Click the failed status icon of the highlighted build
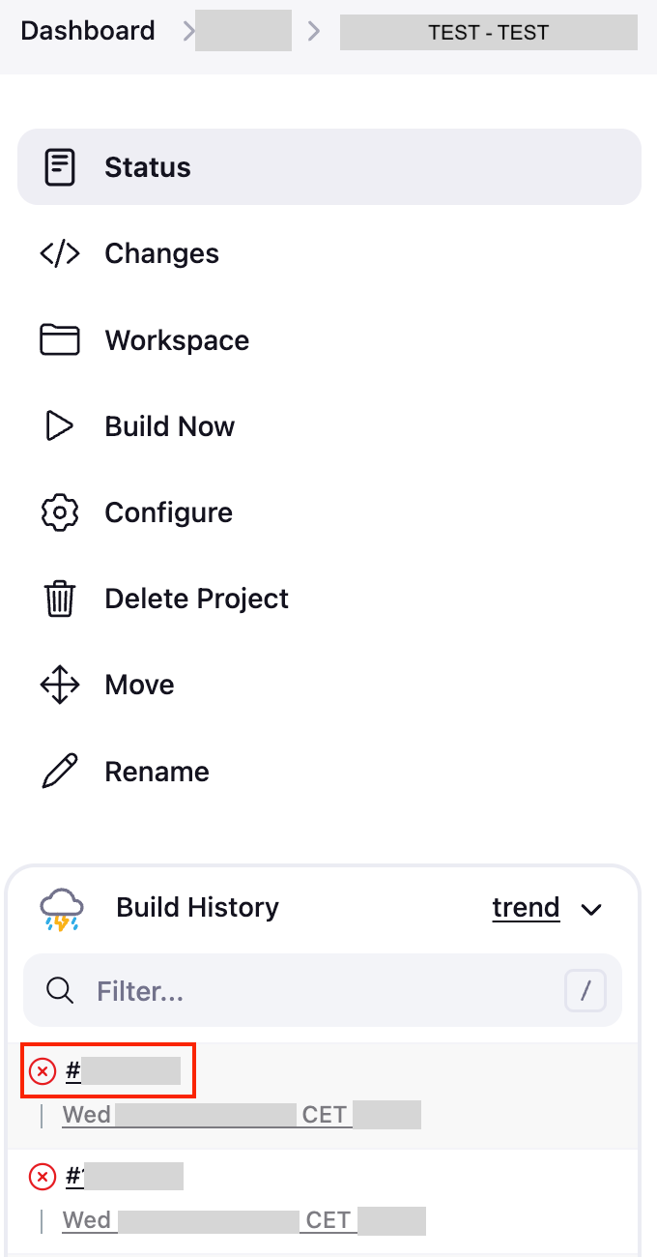 [43, 1071]
